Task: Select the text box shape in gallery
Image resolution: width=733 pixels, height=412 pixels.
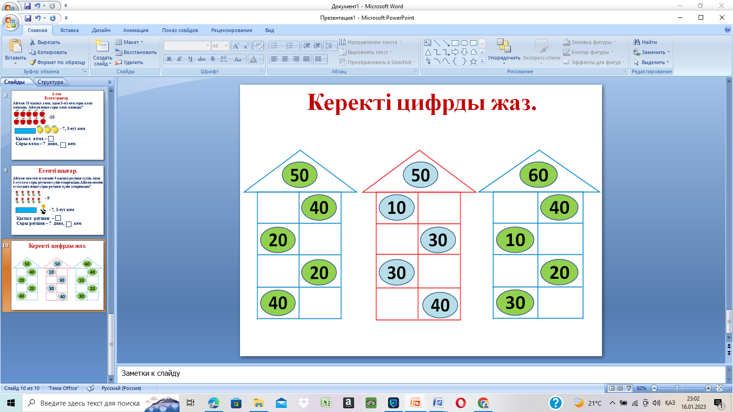Action: [427, 43]
